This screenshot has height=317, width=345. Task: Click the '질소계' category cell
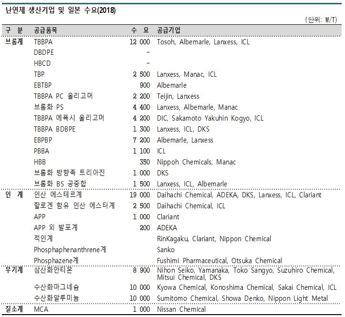point(14,309)
